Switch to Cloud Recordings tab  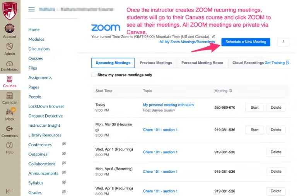pos(248,63)
